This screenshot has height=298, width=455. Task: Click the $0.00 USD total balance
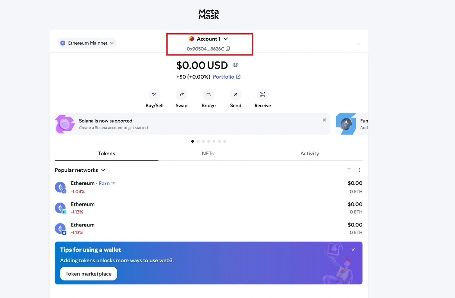202,66
